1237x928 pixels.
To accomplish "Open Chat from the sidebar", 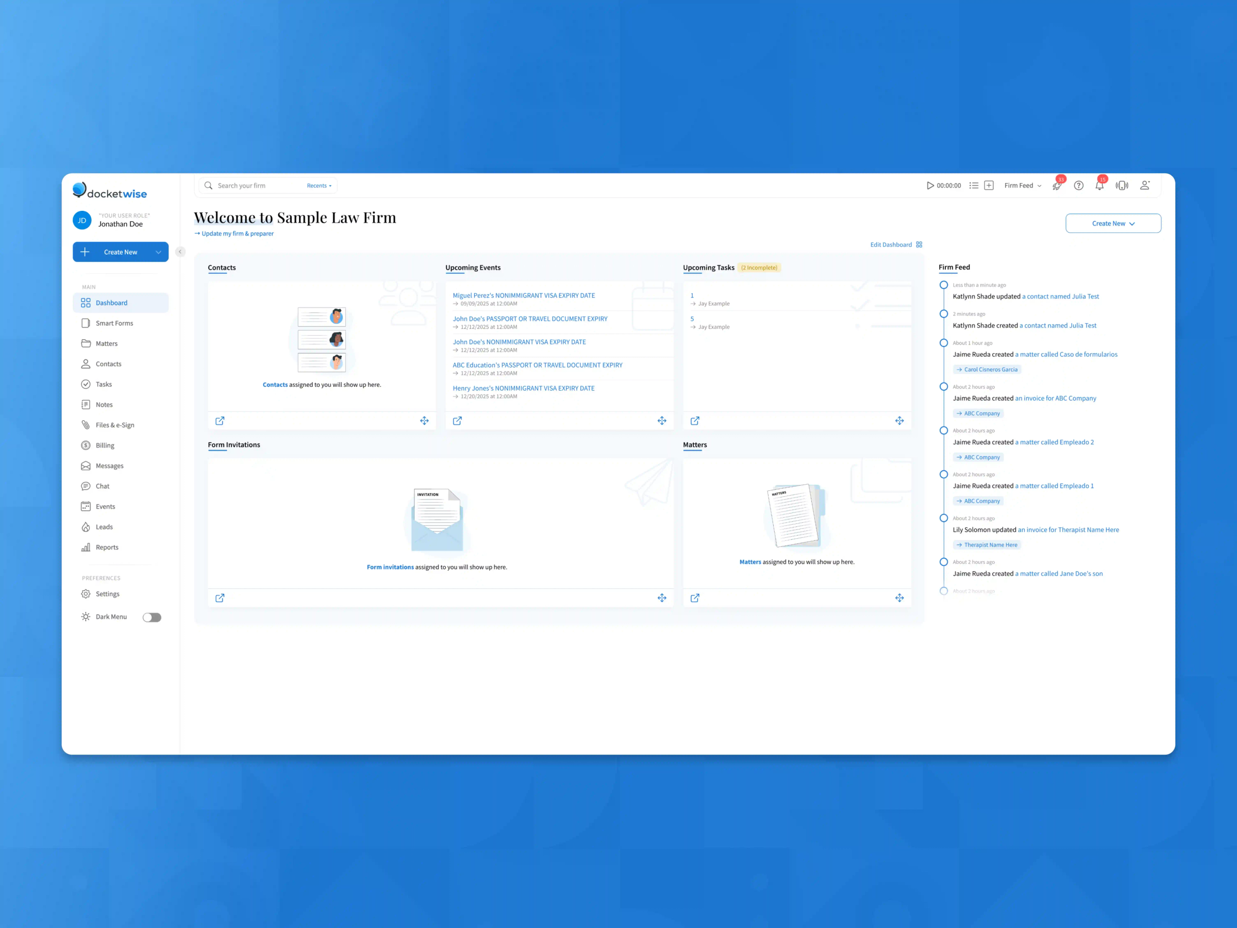I will coord(103,486).
